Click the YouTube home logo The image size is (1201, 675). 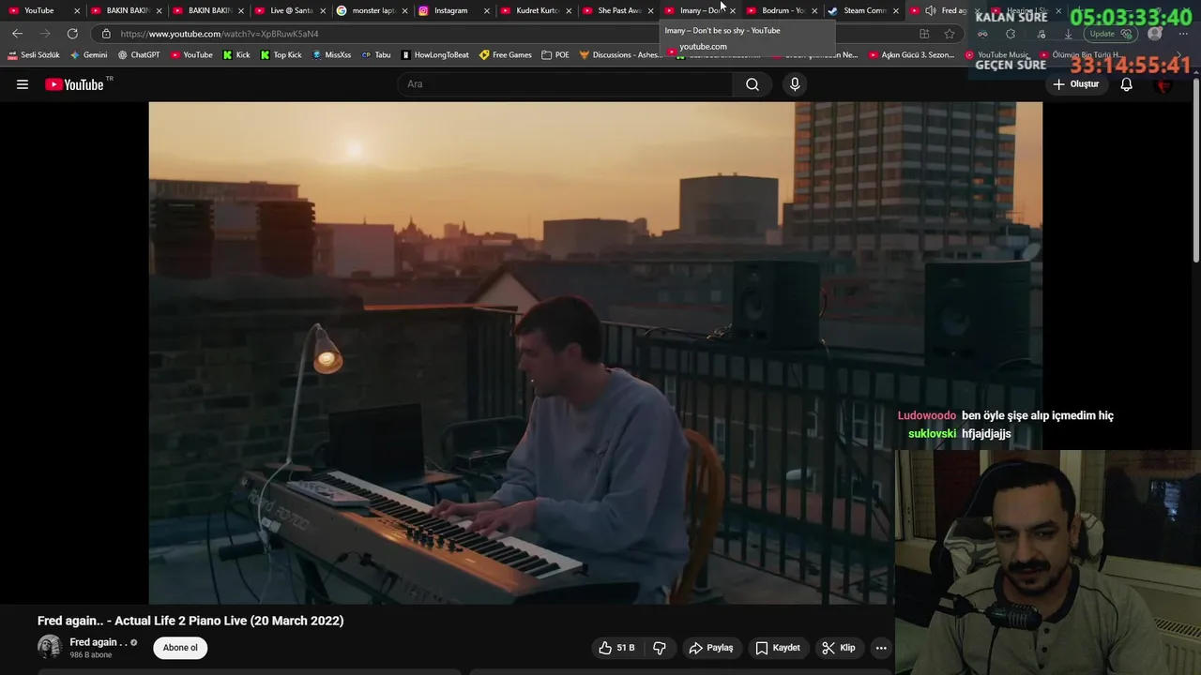pos(75,84)
